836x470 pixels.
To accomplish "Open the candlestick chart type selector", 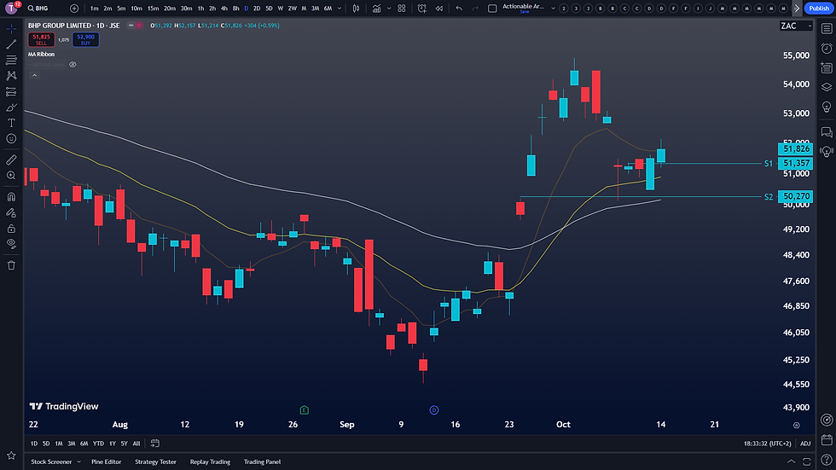I will [x=357, y=9].
